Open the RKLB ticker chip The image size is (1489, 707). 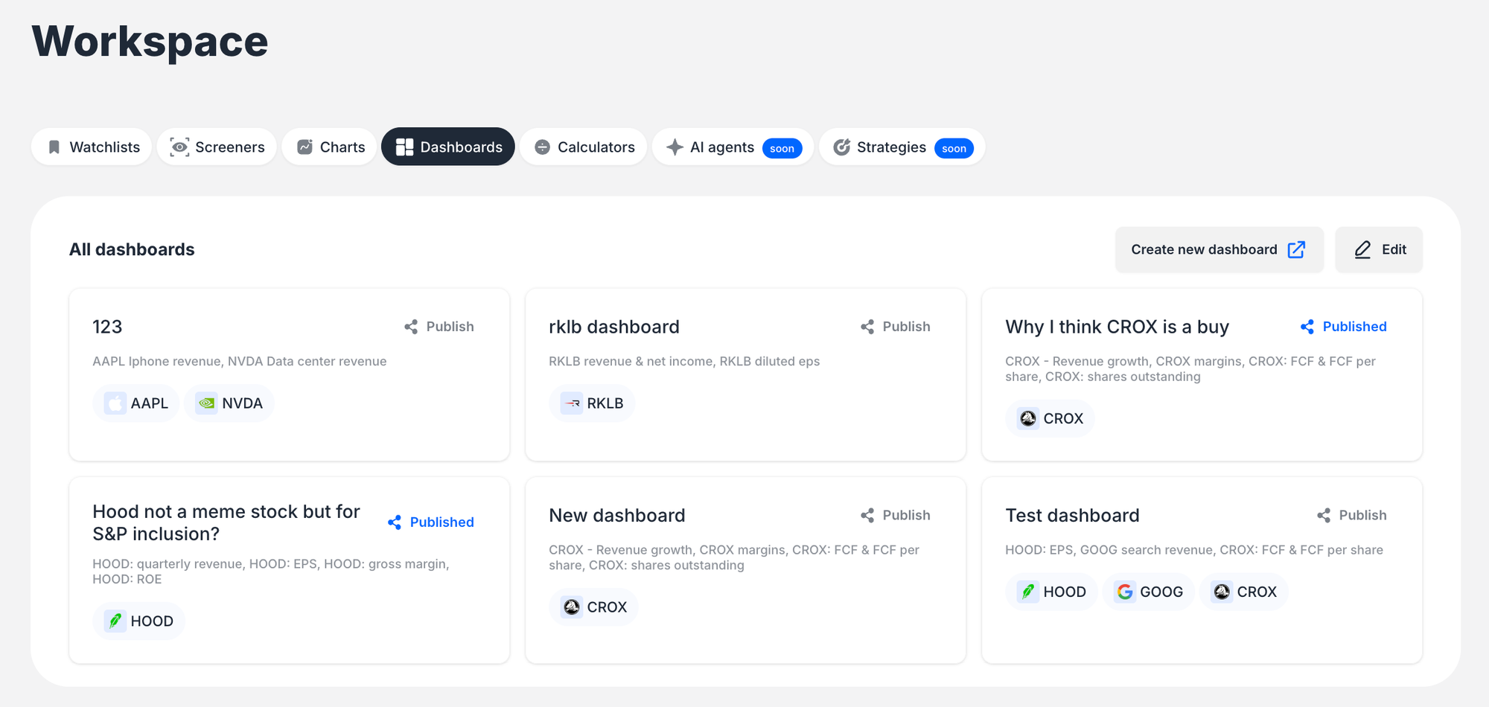click(x=592, y=403)
